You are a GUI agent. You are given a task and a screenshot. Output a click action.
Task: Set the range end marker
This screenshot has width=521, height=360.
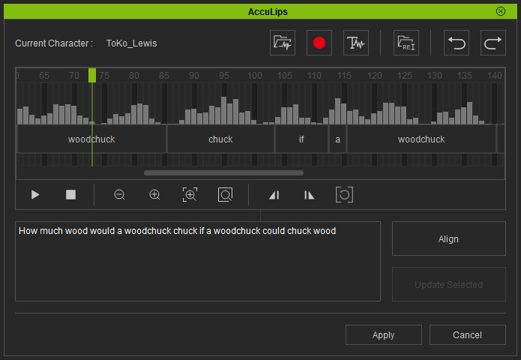[309, 195]
